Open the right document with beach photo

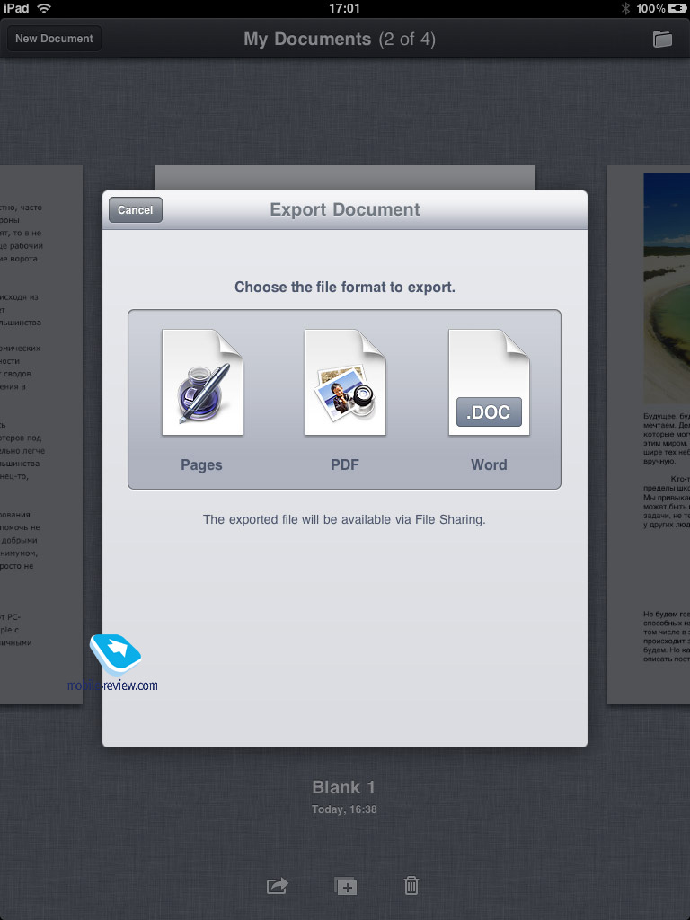pyautogui.click(x=649, y=431)
